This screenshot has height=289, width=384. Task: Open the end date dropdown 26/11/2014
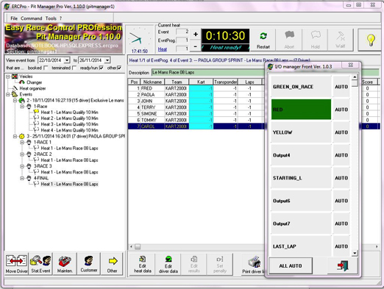click(107, 60)
